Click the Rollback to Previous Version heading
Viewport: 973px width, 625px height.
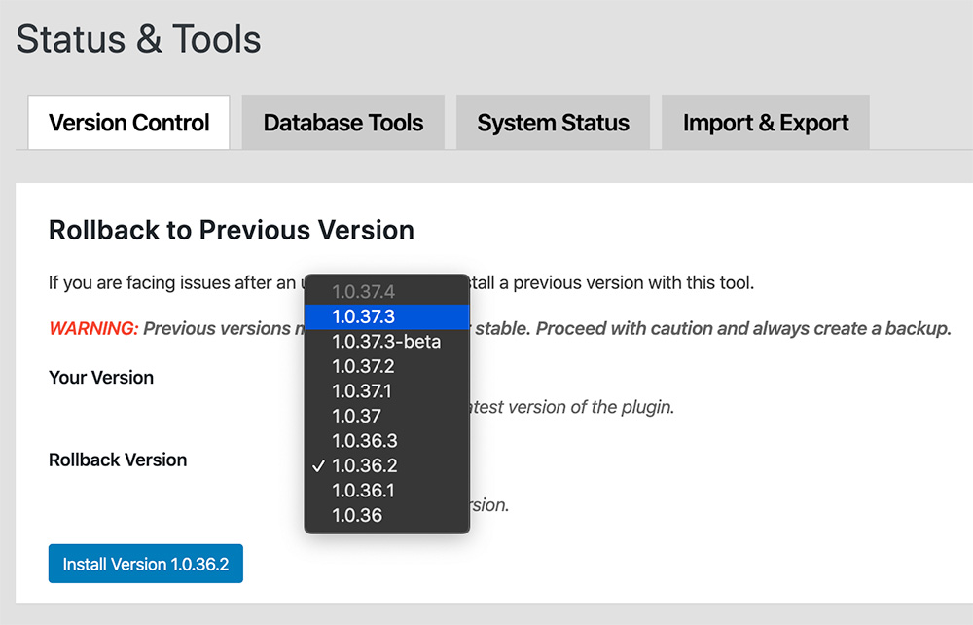pyautogui.click(x=232, y=230)
